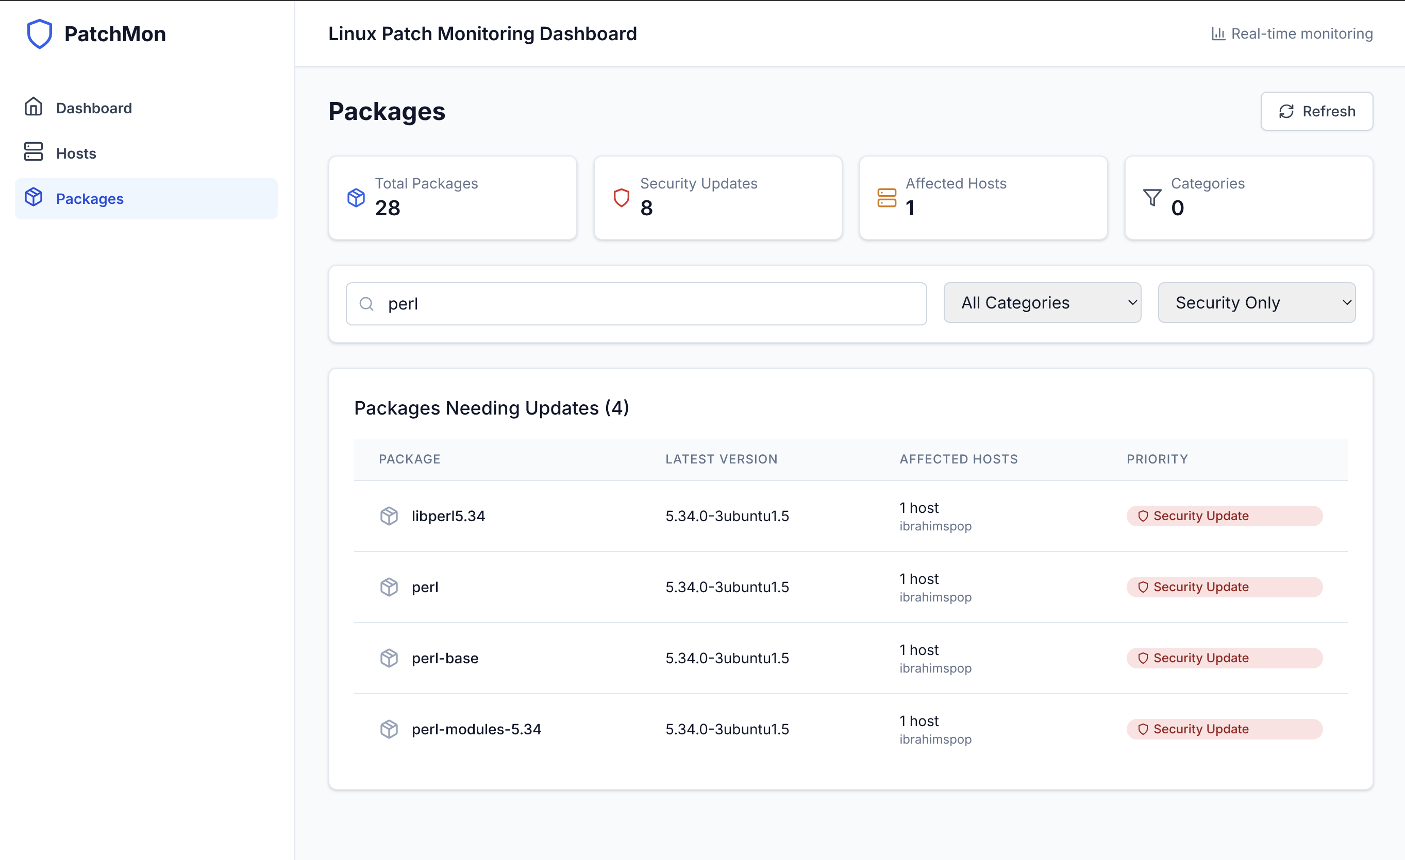
Task: Click the libperl5.34 package icon
Action: (x=389, y=516)
